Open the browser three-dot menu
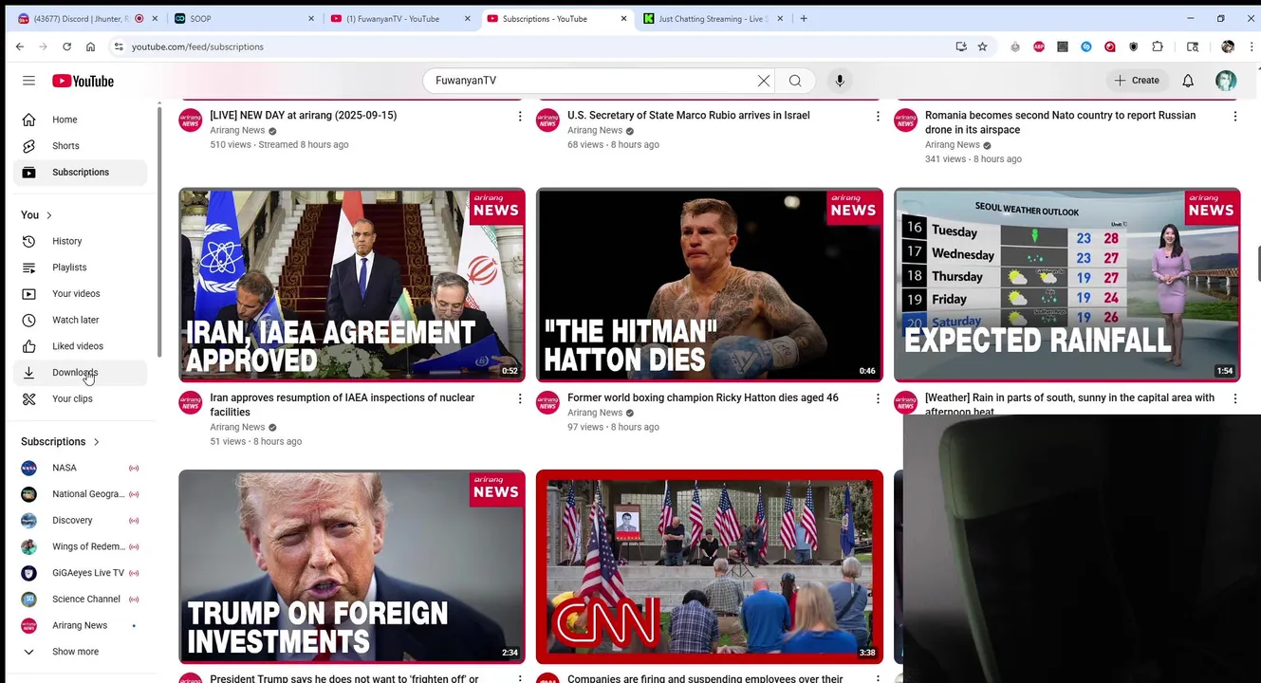1261x683 pixels. (1252, 46)
